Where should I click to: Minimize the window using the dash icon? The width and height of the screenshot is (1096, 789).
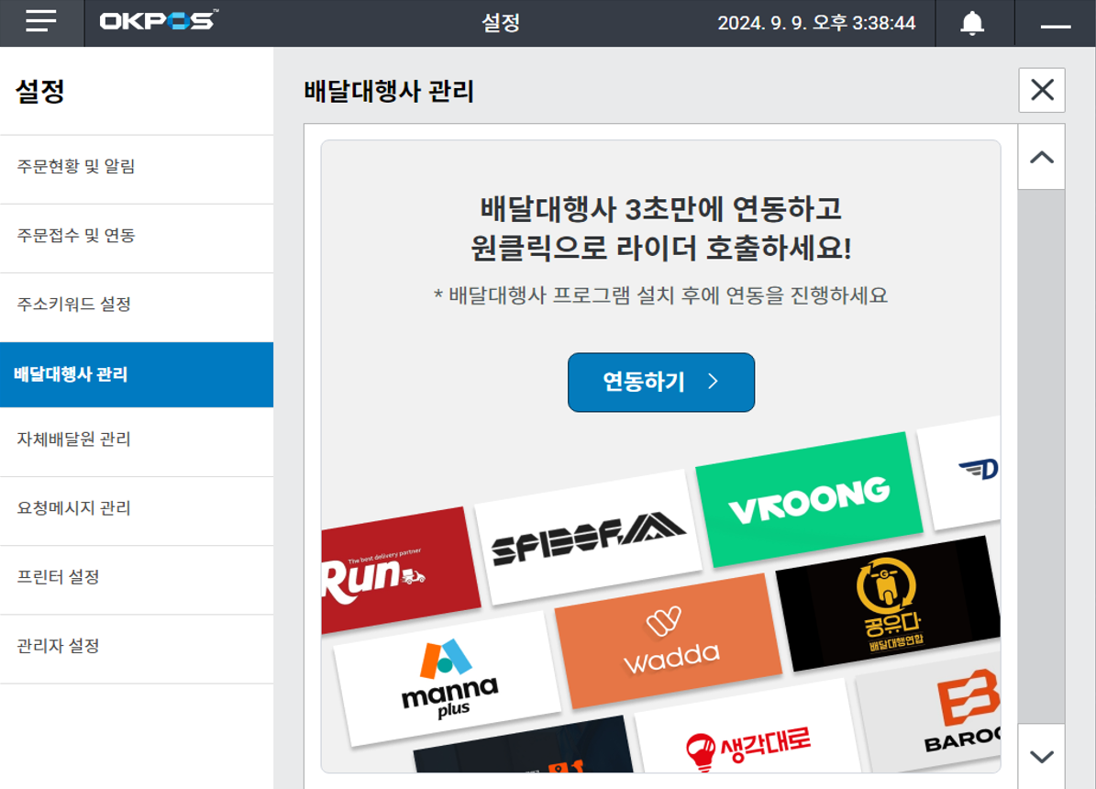tap(1056, 25)
